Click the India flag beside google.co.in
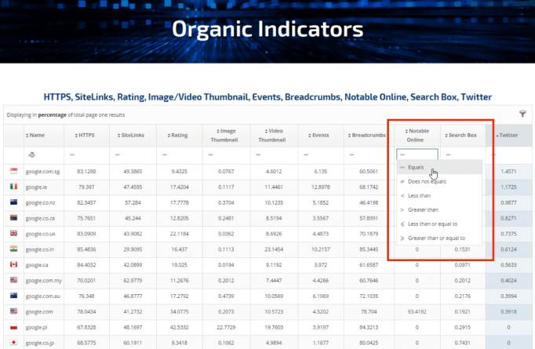535x349 pixels. (x=13, y=249)
